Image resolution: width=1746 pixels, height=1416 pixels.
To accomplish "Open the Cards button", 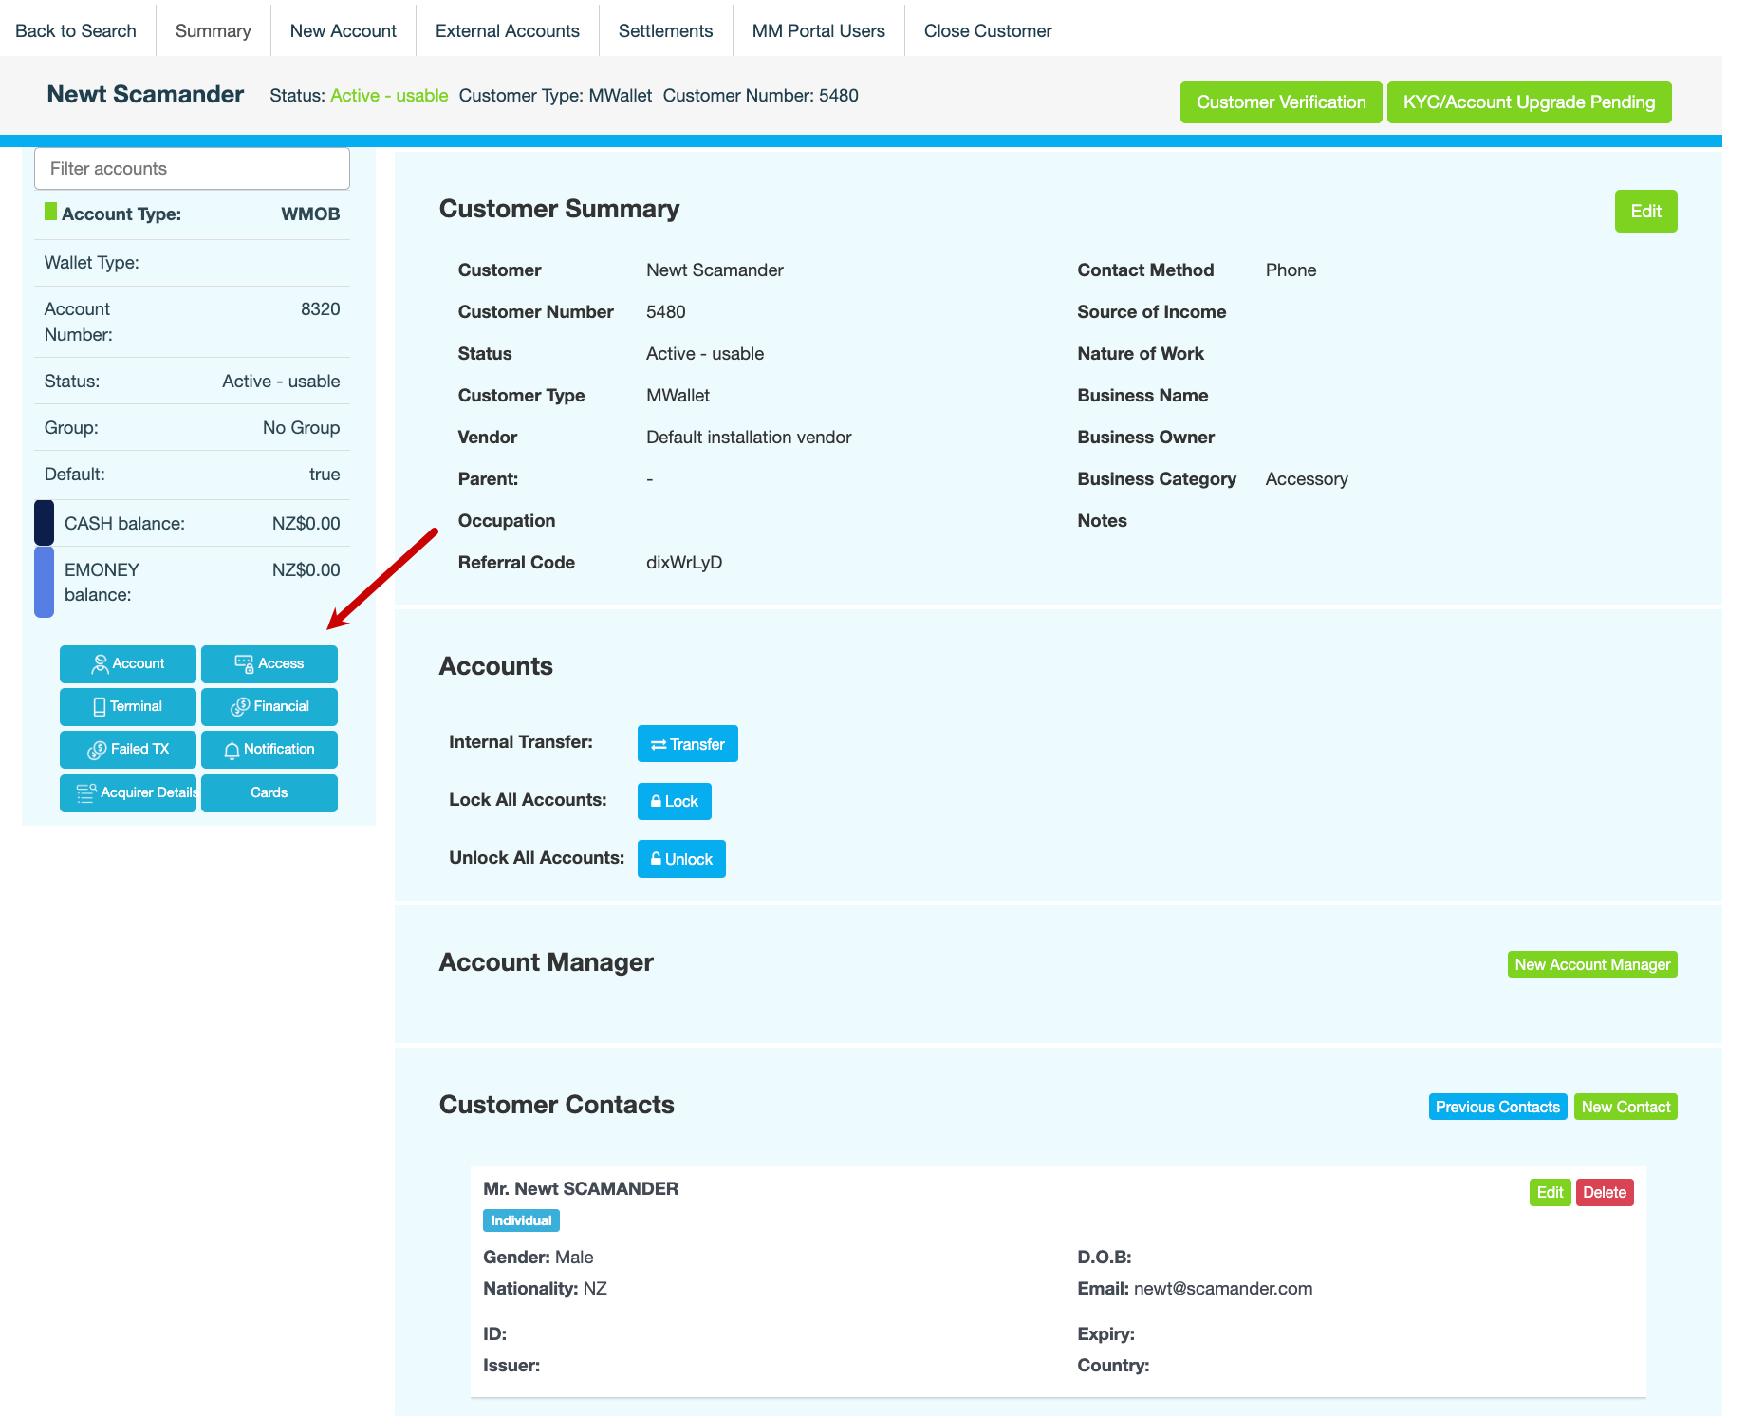I will (269, 792).
